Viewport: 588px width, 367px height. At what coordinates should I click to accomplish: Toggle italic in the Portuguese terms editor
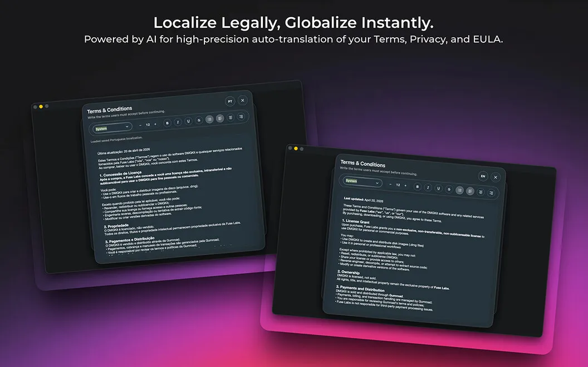point(178,122)
